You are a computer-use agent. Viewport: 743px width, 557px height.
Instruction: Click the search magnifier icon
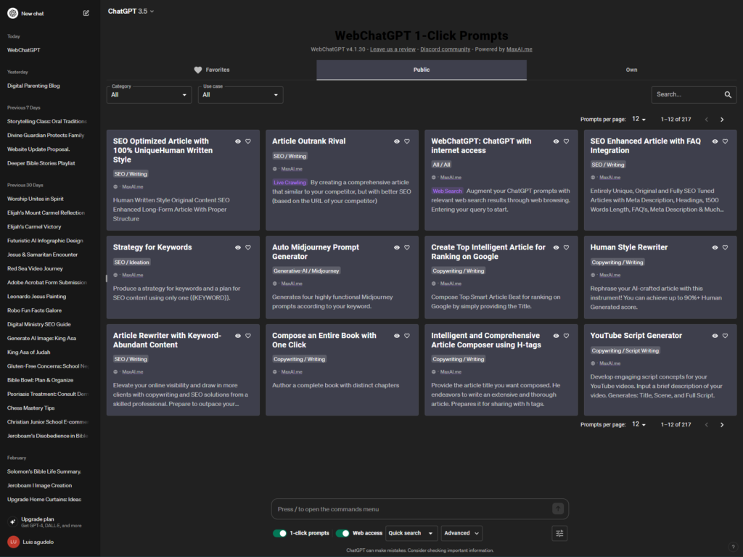(728, 94)
